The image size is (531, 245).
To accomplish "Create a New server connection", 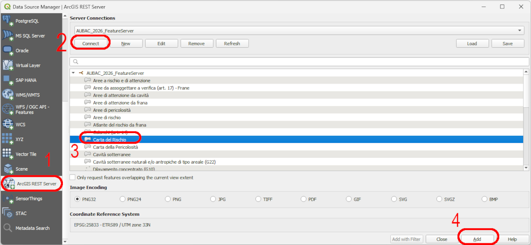I will coord(126,43).
